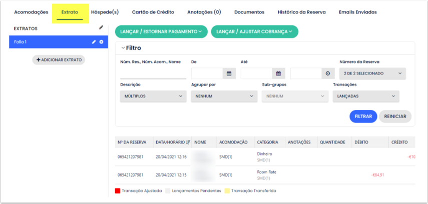Click the pencil icon beside EXTRATOS header
This screenshot has width=428, height=204.
pos(101,27)
